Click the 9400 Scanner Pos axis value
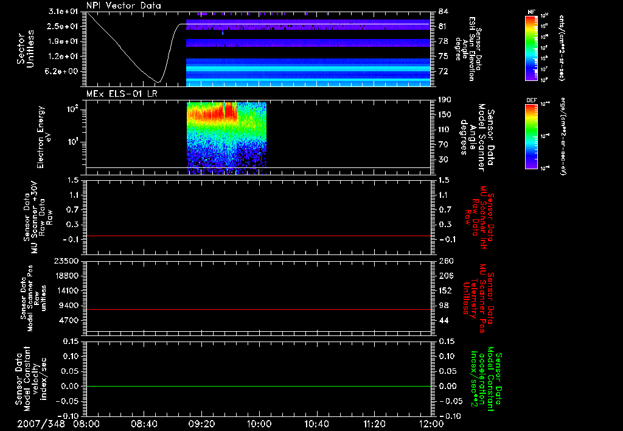Screen dimensions: 623x431 tap(68, 306)
